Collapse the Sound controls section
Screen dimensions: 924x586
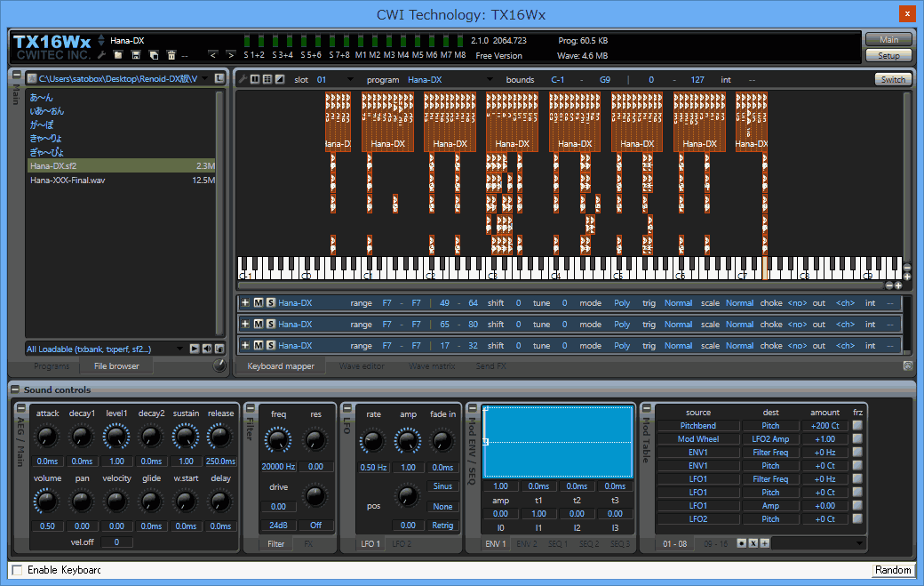click(x=15, y=389)
